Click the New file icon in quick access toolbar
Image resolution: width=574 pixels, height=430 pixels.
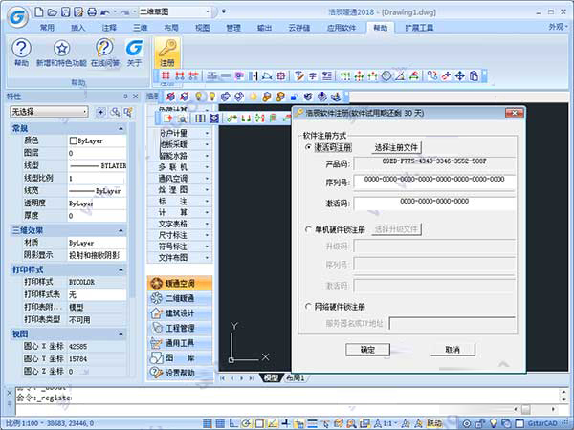pyautogui.click(x=39, y=12)
